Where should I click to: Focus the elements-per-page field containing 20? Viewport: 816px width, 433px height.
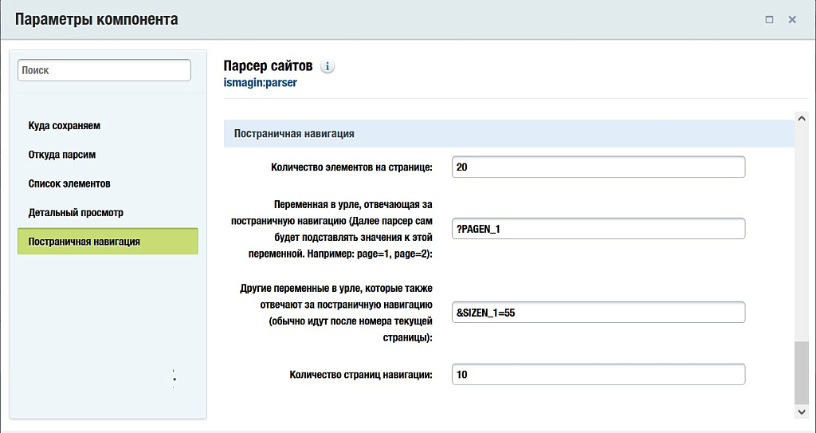tap(598, 167)
